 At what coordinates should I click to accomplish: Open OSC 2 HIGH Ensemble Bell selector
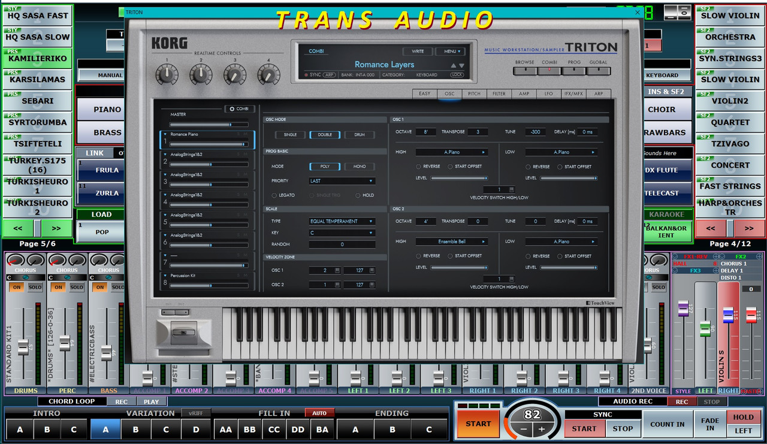tap(452, 241)
